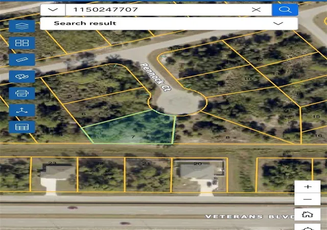Run search with magnifier button

(x=285, y=10)
